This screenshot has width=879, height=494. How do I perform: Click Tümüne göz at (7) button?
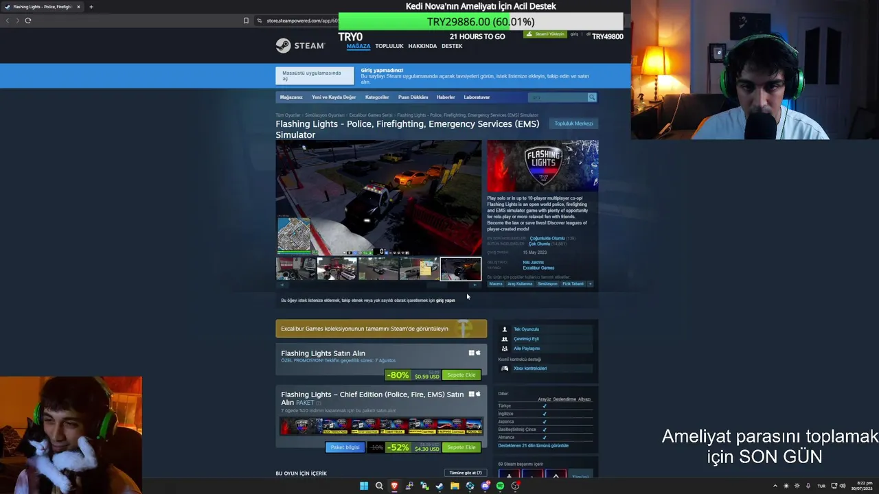[466, 473]
